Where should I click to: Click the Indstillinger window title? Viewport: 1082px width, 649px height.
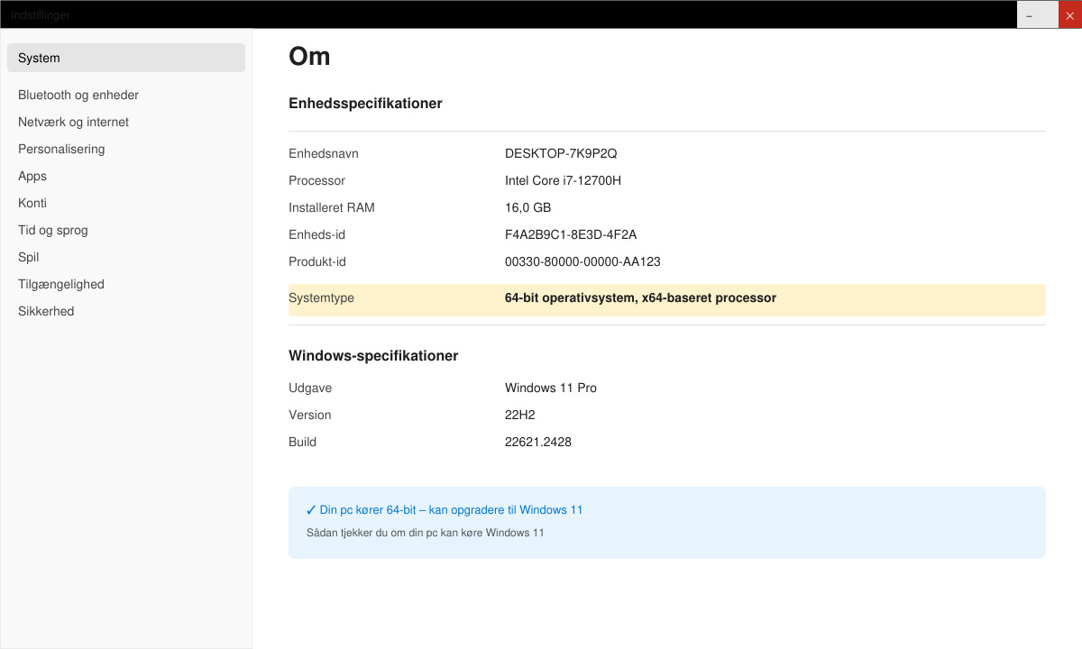point(41,15)
